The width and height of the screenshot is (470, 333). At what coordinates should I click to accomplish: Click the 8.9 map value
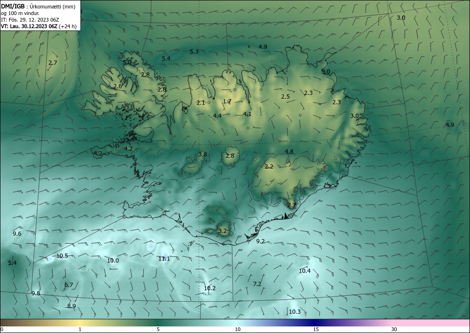click(x=71, y=306)
